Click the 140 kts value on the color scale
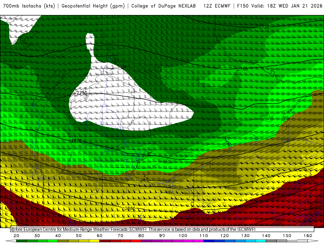Screen dimensions: 324x243 [x=266, y=236]
